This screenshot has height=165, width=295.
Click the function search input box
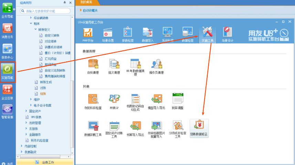[x=46, y=11]
